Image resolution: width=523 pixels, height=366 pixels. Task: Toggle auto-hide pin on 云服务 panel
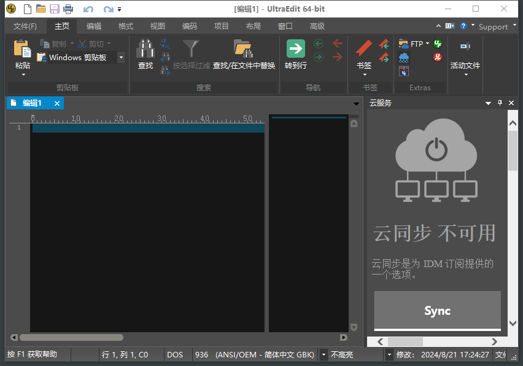[500, 103]
